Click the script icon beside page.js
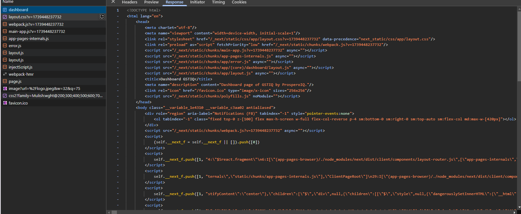Viewport: 521px width, 214px height. point(5,81)
